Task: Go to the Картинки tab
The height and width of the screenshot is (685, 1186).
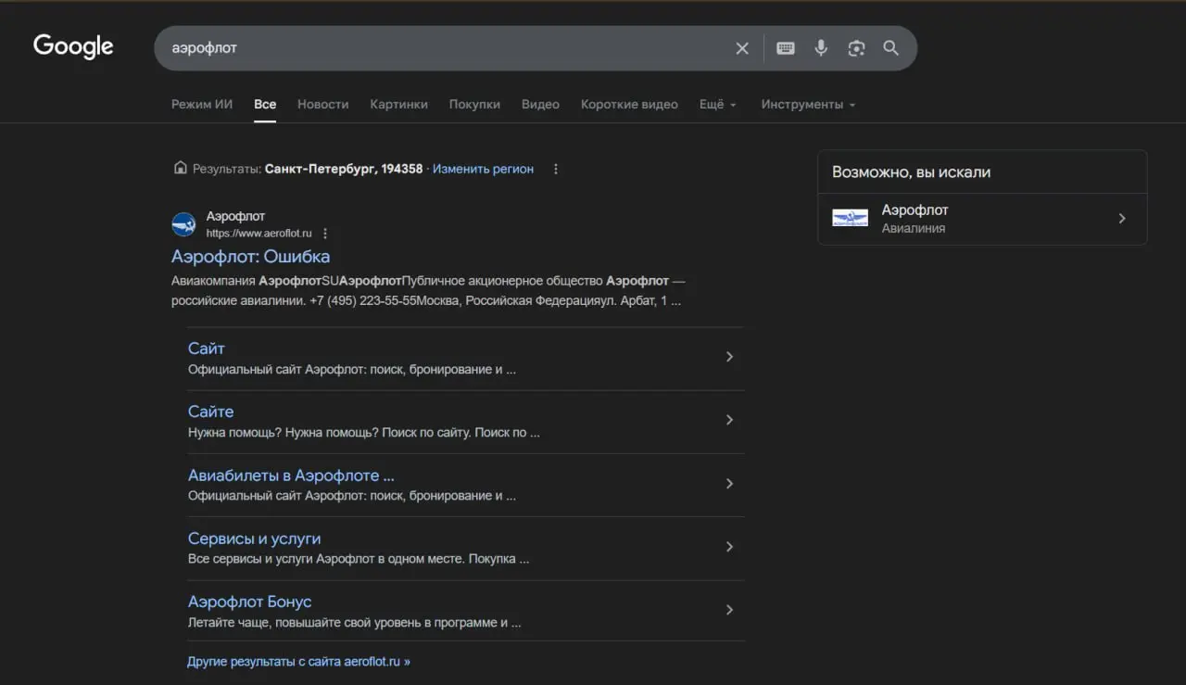Action: (399, 105)
